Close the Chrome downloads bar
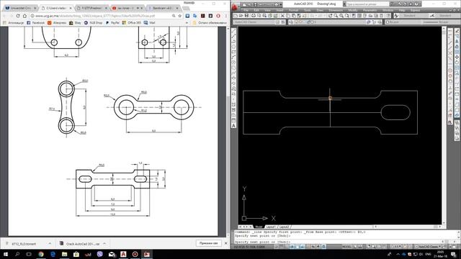The height and width of the screenshot is (259, 461). click(225, 243)
